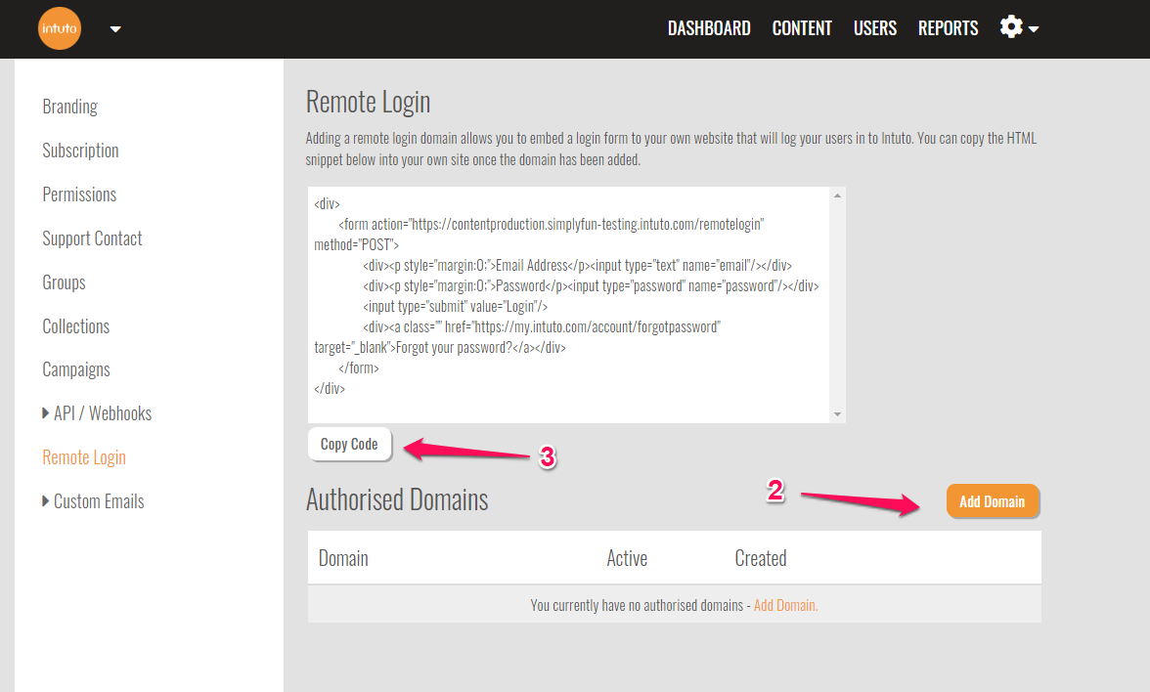The width and height of the screenshot is (1150, 692).
Task: Switch to the USERS section
Action: tap(874, 27)
